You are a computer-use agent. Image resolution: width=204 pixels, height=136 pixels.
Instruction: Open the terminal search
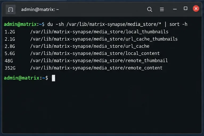[150, 9]
